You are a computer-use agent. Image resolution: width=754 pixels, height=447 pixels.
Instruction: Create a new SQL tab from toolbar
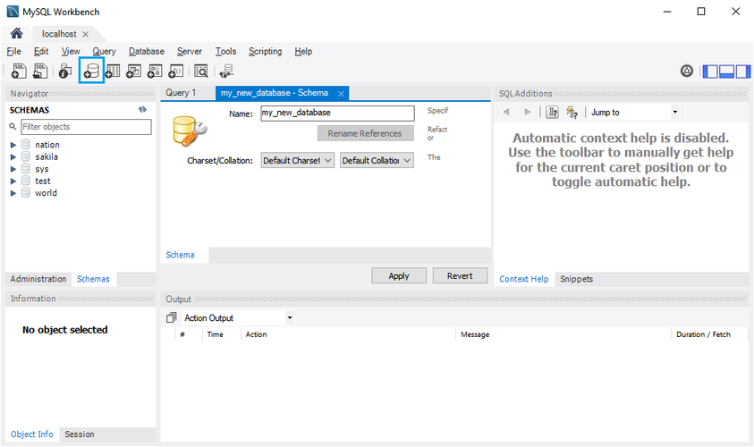19,71
